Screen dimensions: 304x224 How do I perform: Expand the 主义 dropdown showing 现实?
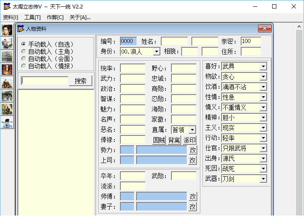263,128
